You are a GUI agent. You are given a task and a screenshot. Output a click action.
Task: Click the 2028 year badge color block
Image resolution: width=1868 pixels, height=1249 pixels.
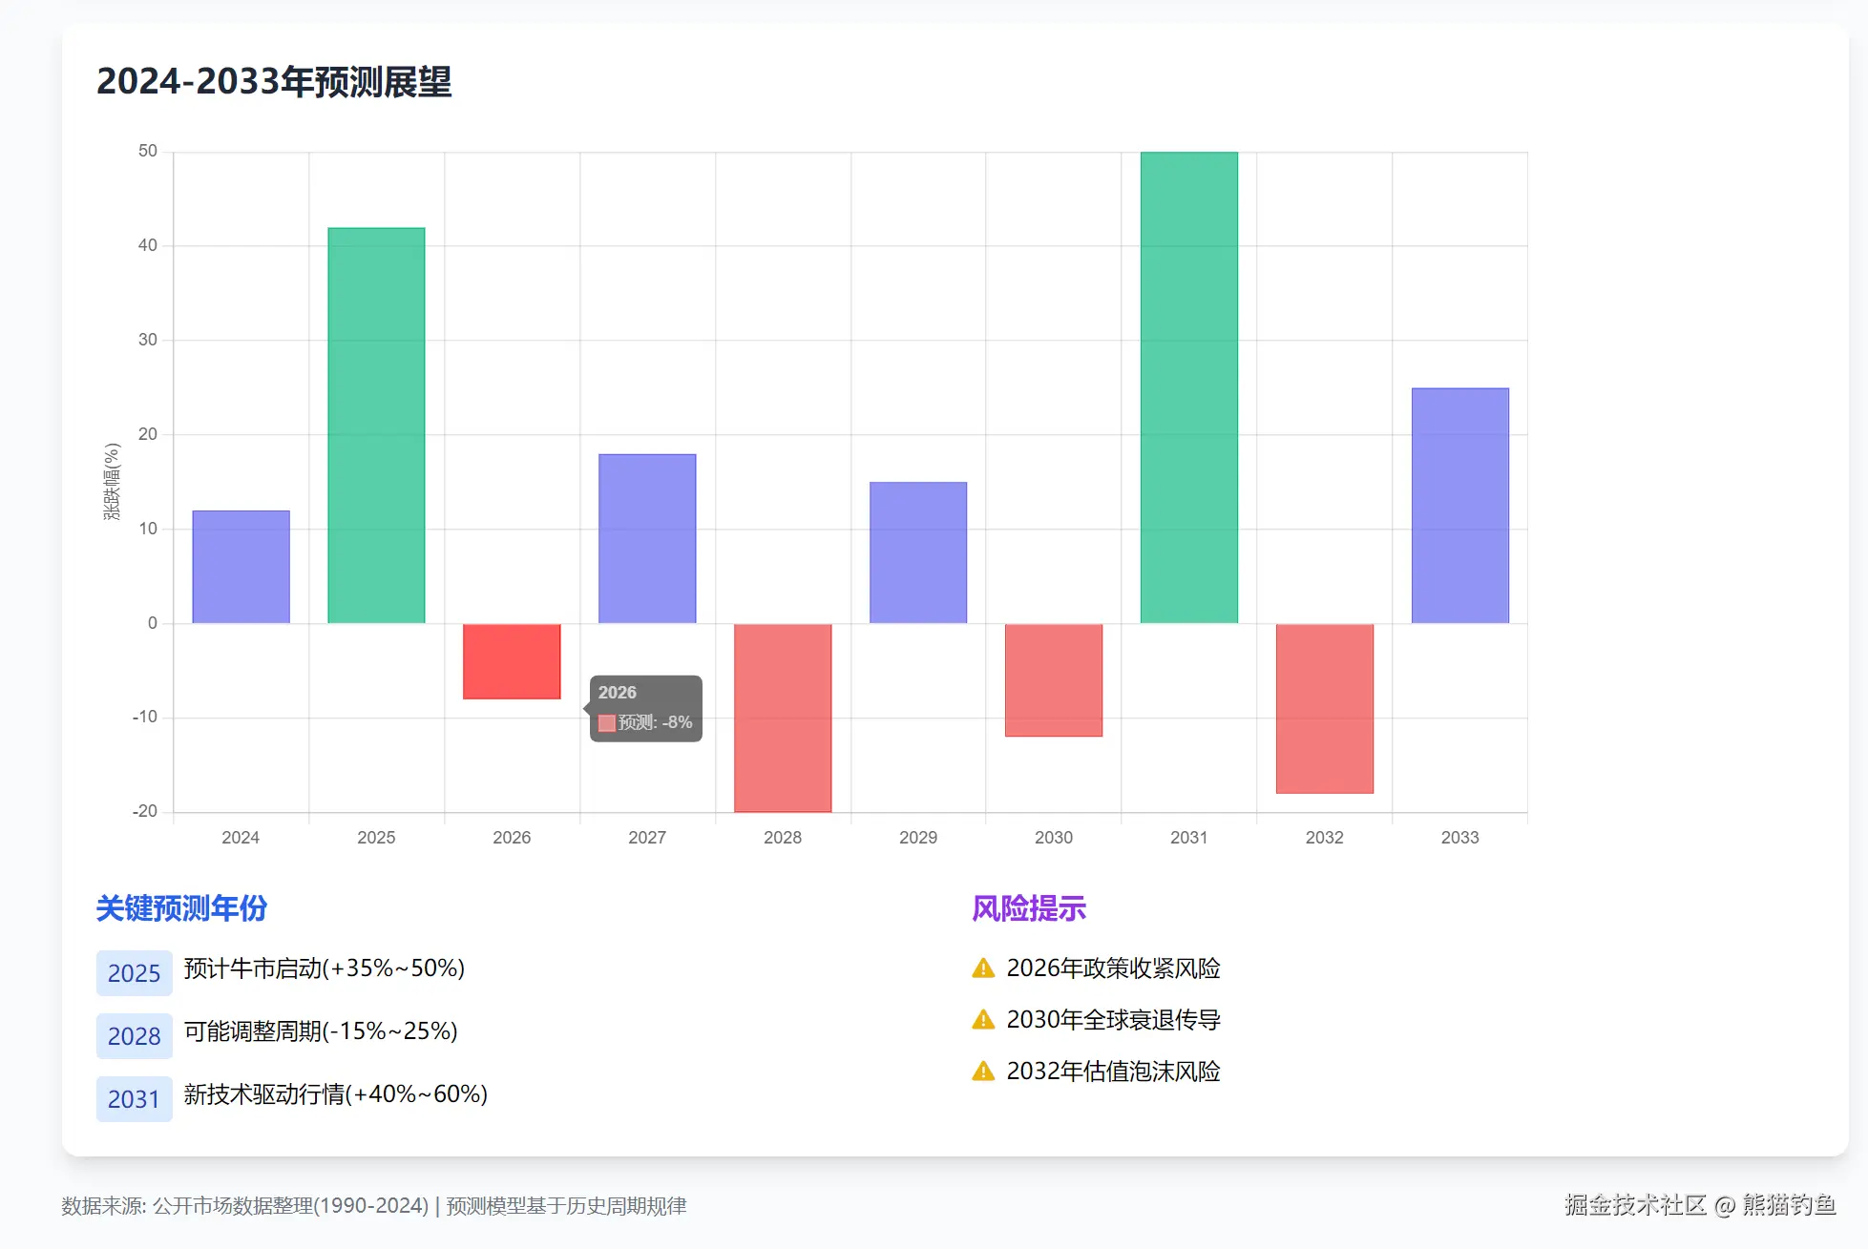[134, 1035]
